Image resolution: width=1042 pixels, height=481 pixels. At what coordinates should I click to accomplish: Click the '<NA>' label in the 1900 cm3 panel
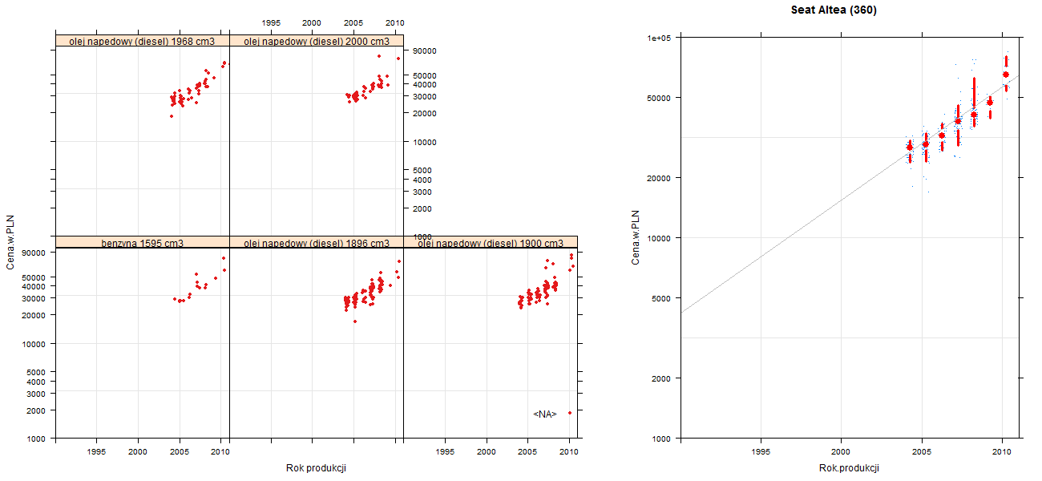545,414
